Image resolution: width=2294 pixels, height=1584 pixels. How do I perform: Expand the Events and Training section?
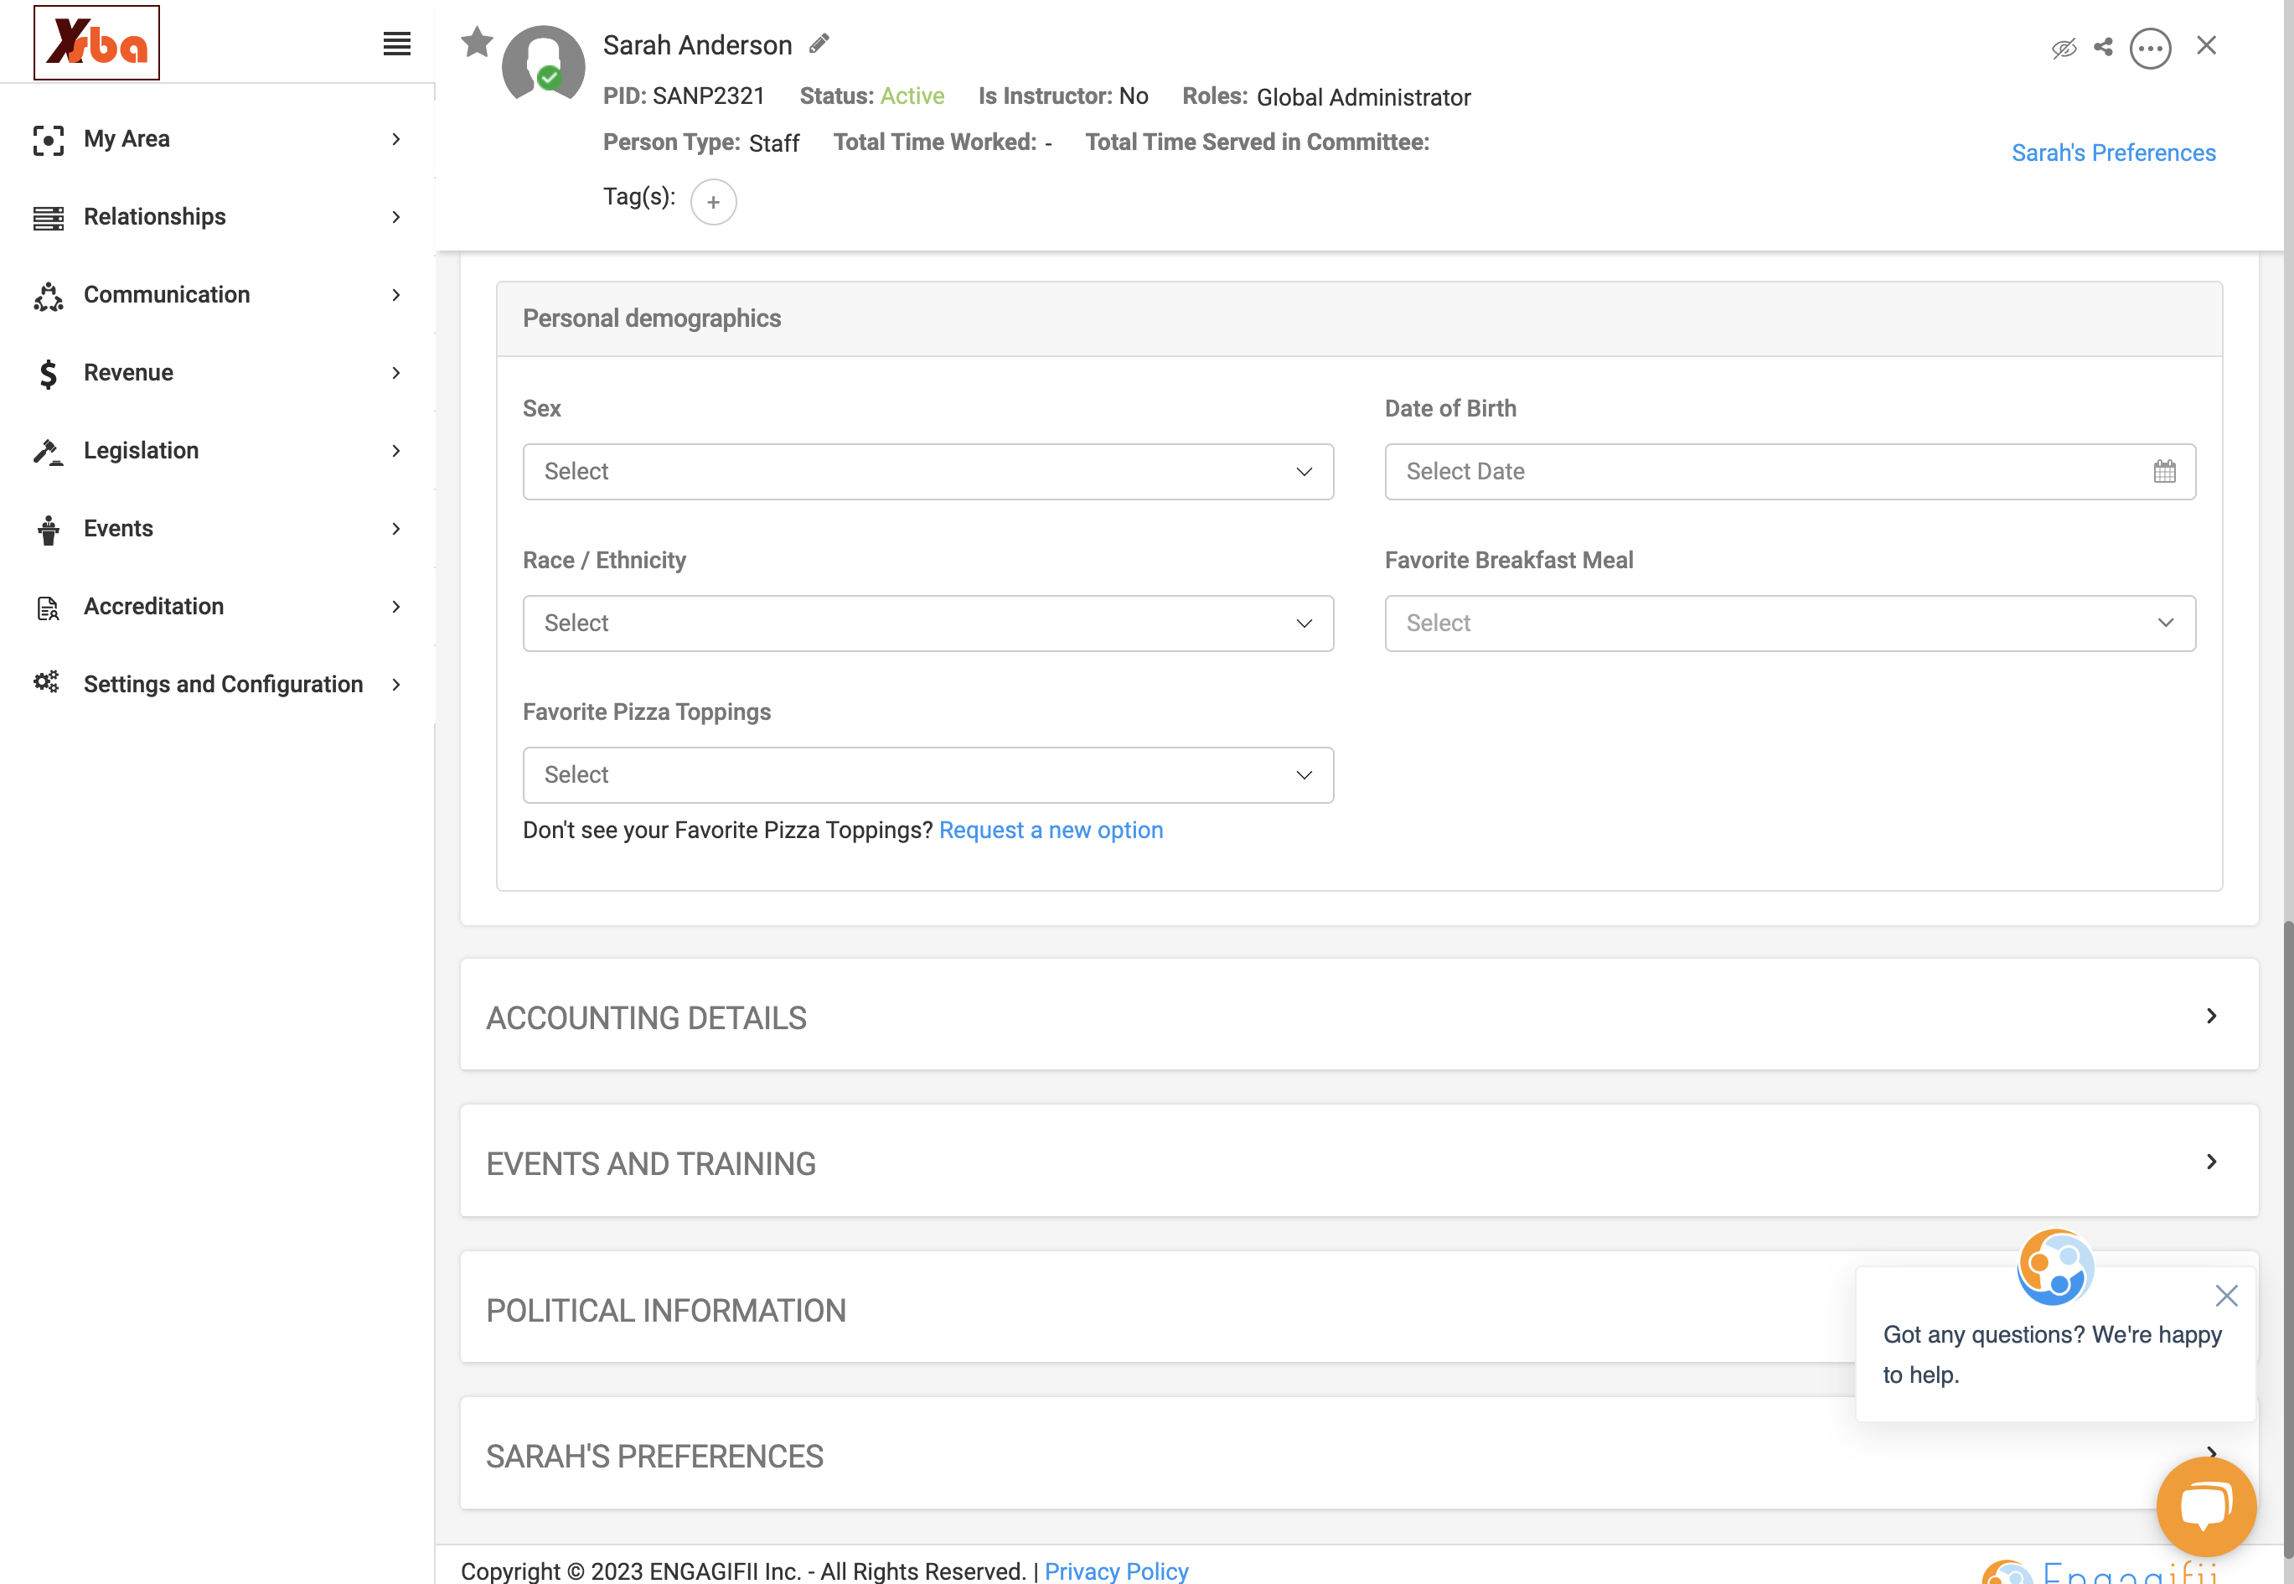tap(1359, 1162)
